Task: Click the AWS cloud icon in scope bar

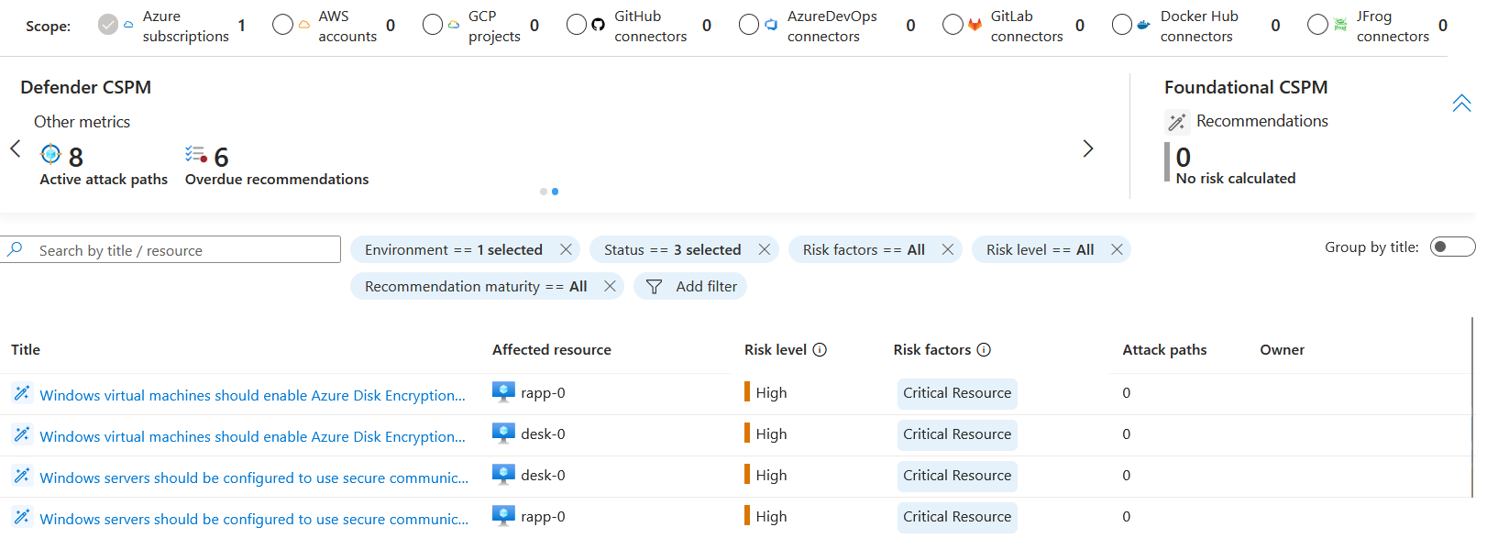Action: tap(304, 25)
